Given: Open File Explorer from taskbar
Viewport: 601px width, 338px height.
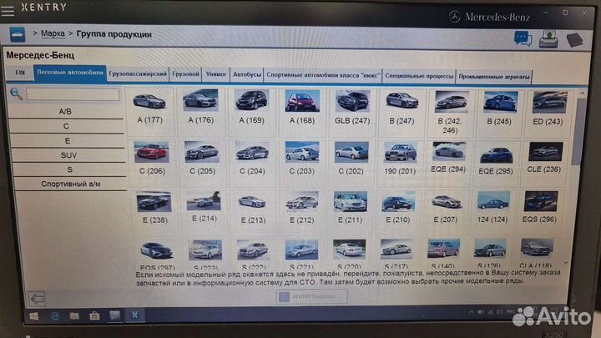Looking at the screenshot, I should [74, 315].
